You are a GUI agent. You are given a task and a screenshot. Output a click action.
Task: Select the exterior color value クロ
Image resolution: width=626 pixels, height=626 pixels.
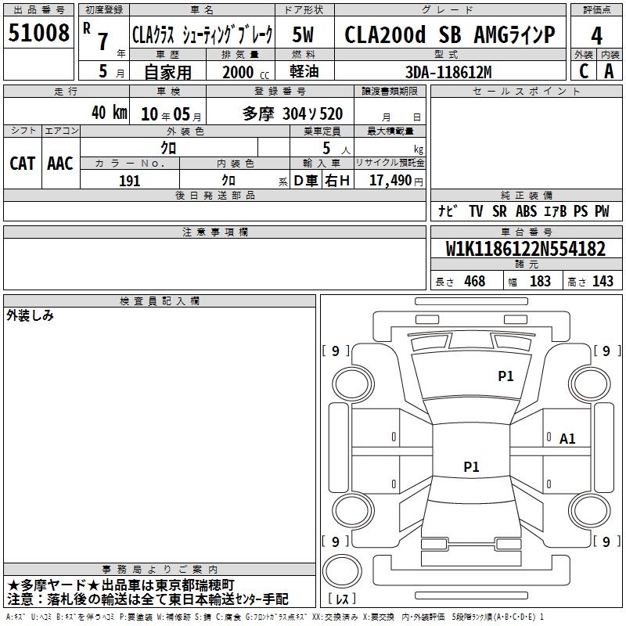[x=168, y=148]
